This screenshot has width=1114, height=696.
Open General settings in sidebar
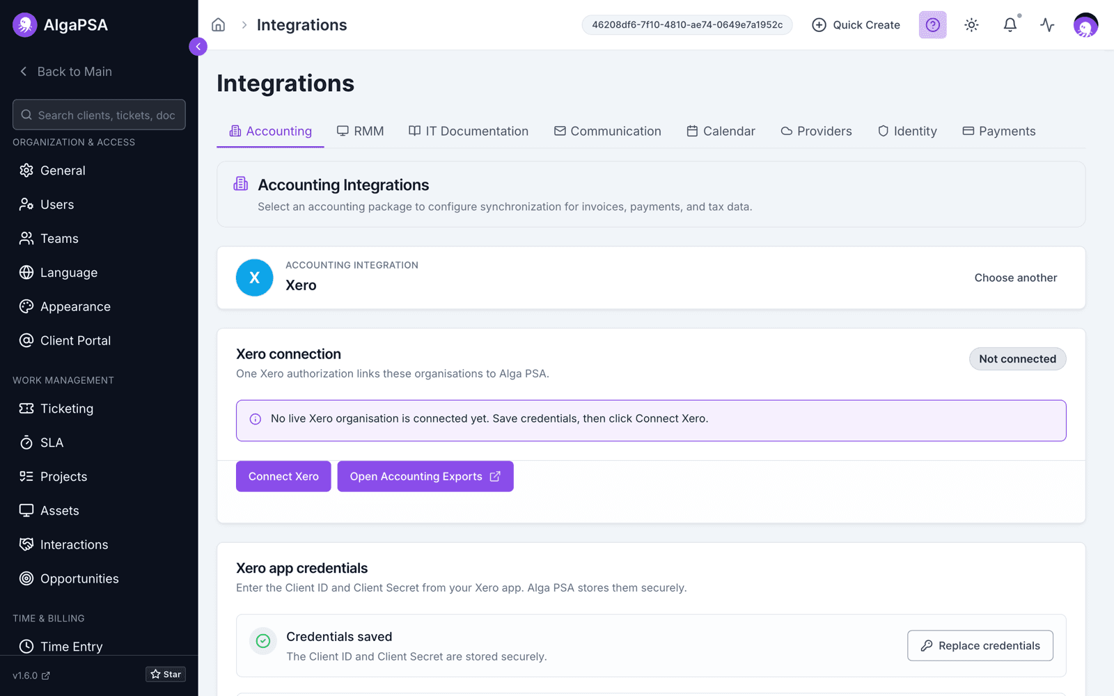99,171
